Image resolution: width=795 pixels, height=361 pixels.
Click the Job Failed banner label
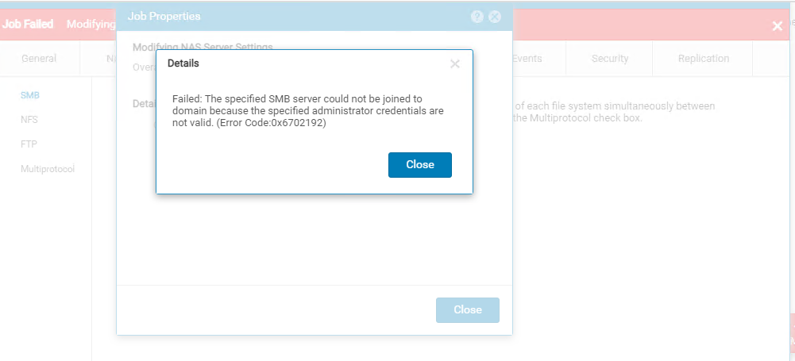tap(28, 25)
